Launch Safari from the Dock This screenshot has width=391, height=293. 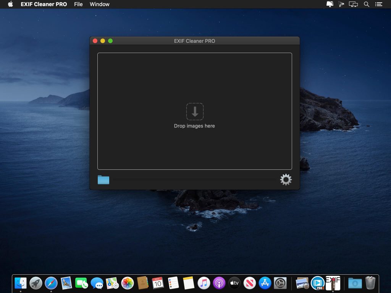tap(51, 283)
